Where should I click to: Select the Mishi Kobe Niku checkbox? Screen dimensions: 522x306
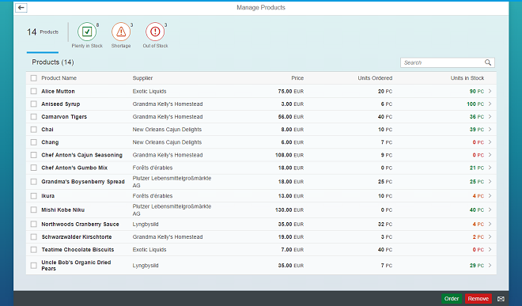34,210
